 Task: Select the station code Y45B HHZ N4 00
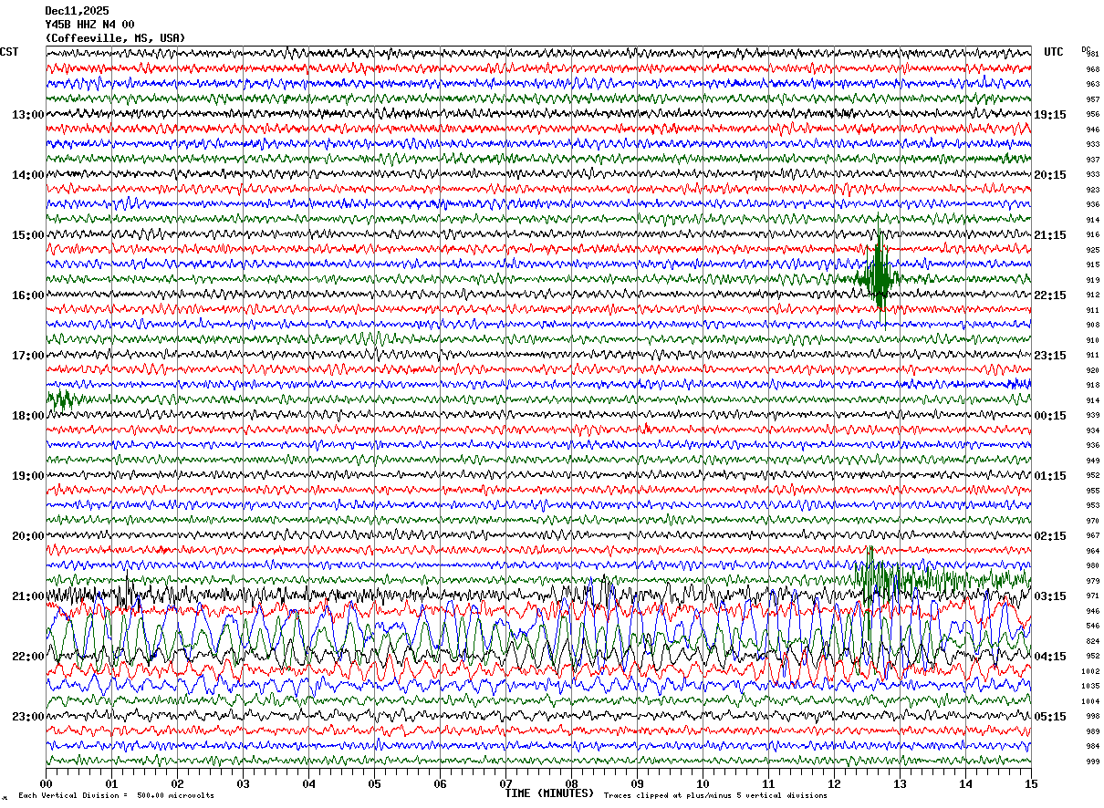[x=89, y=25]
